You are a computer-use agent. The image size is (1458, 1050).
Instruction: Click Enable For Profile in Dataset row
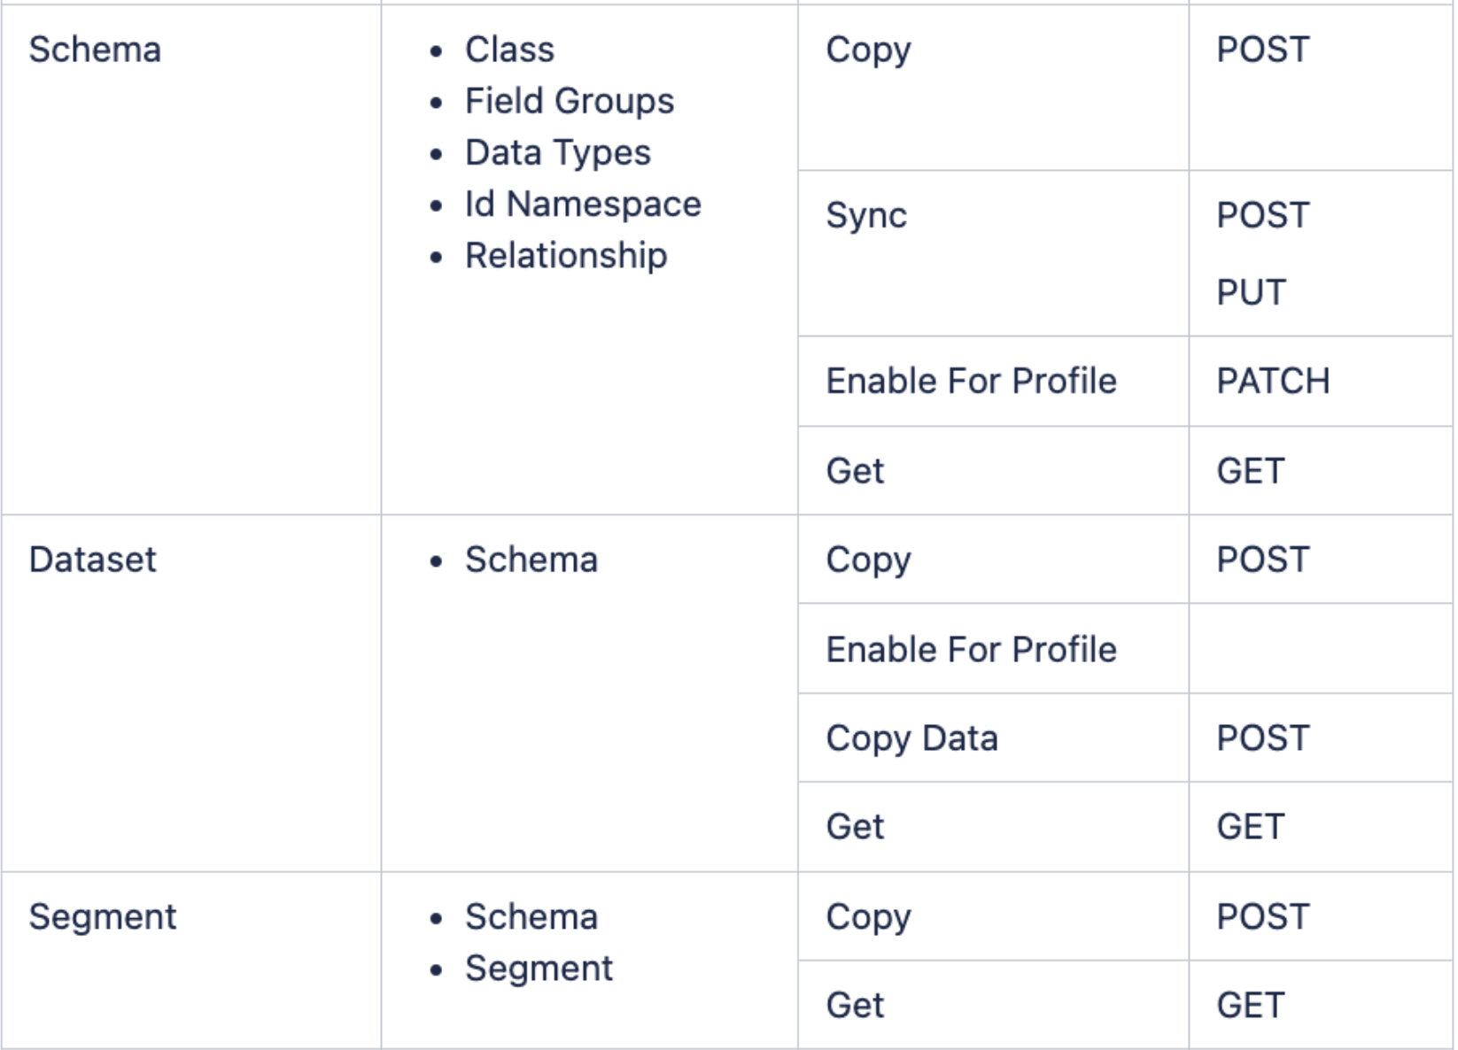point(971,649)
